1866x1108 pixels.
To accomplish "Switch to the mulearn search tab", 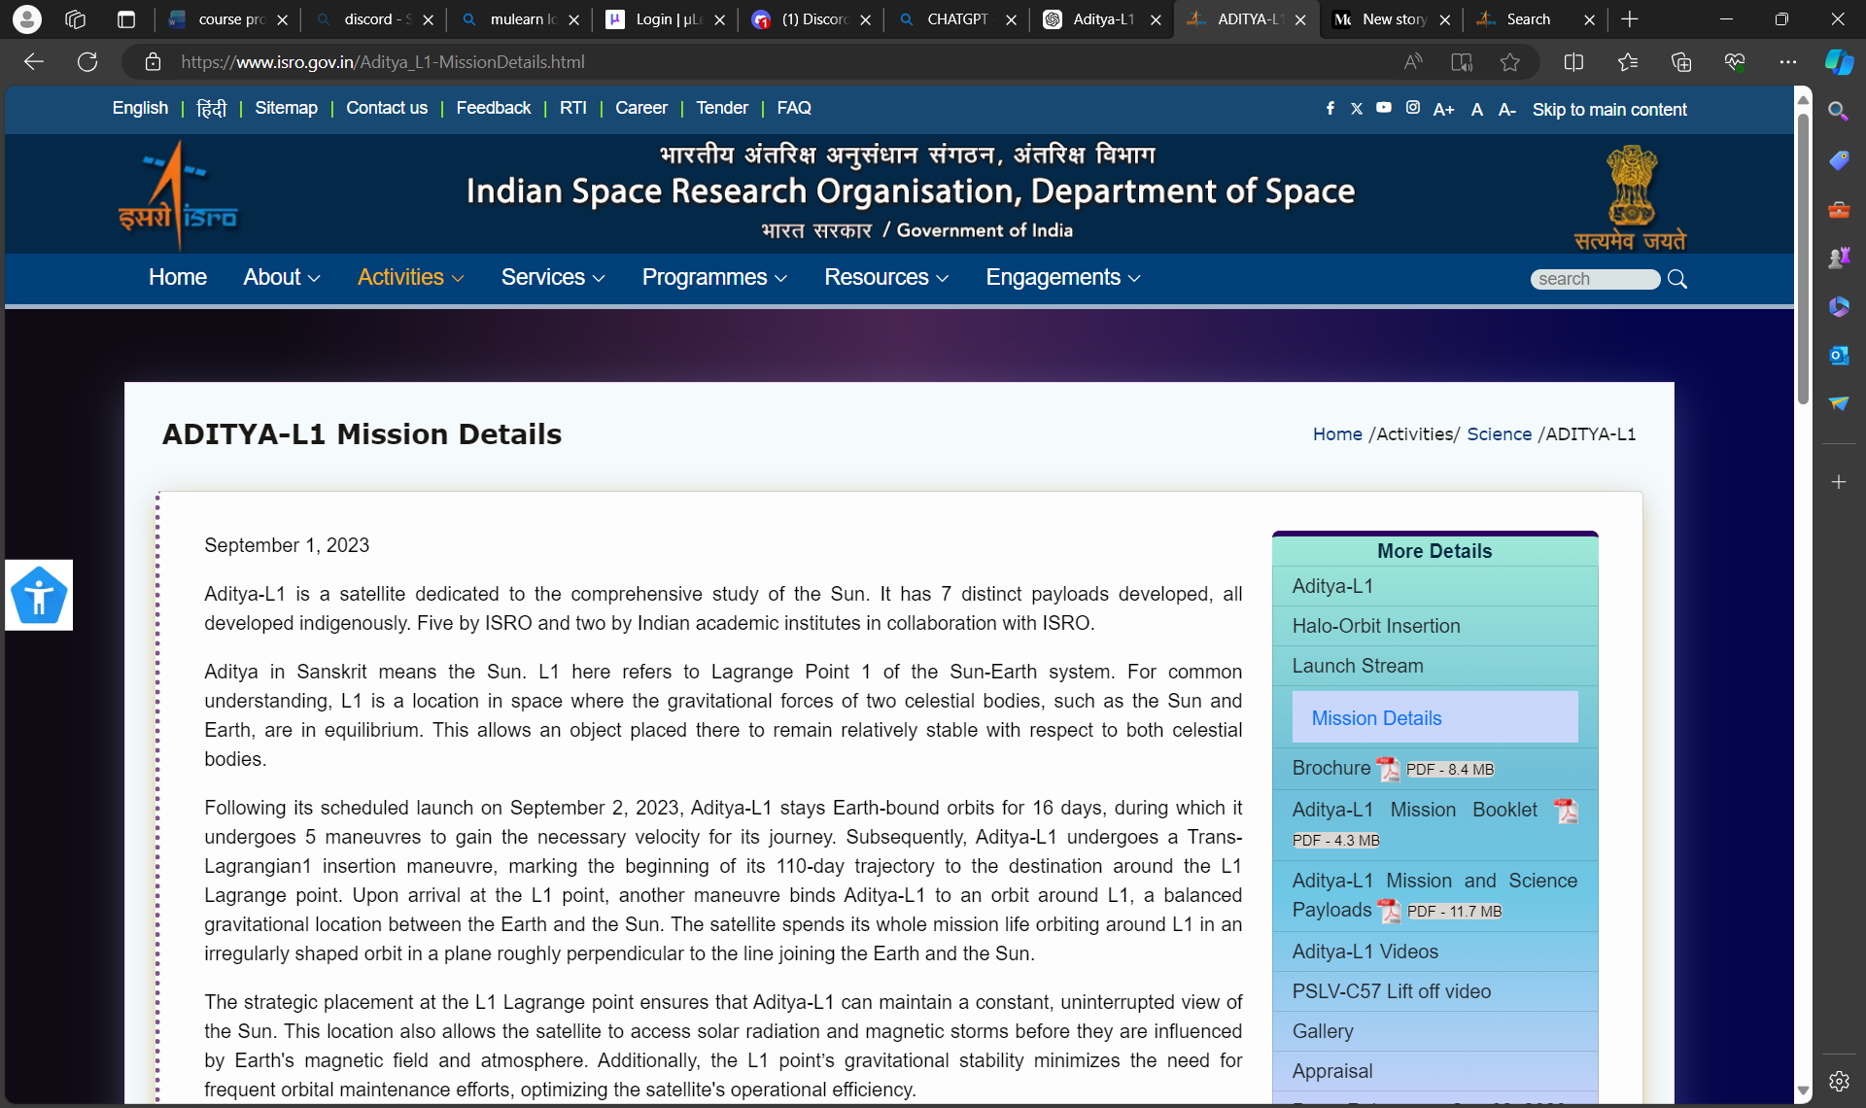I will pyautogui.click(x=520, y=19).
